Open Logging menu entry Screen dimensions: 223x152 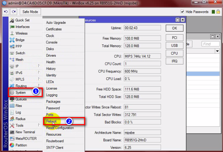pyautogui.click(x=52, y=95)
